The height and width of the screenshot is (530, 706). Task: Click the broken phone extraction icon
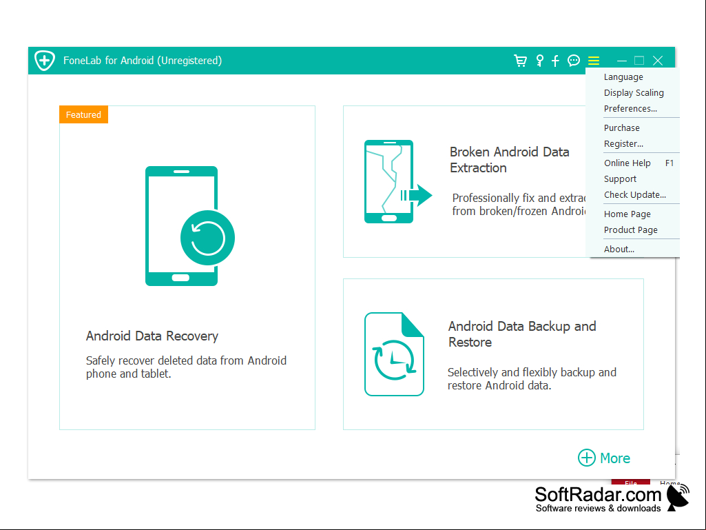398,182
